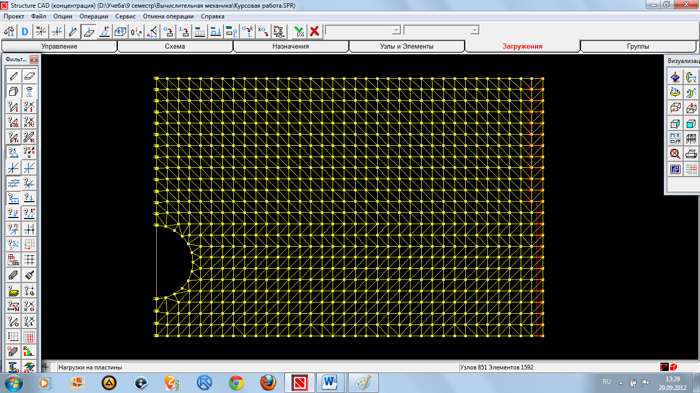This screenshot has height=393, width=700.
Task: Toggle rigidity types filter labeled R
Action: point(30,137)
